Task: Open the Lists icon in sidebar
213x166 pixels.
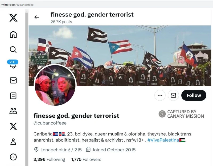Action: click(13, 96)
